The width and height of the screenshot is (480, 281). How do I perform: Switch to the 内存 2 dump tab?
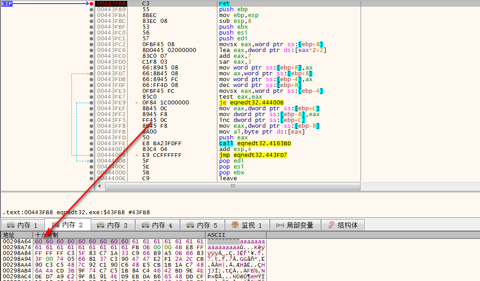click(68, 225)
